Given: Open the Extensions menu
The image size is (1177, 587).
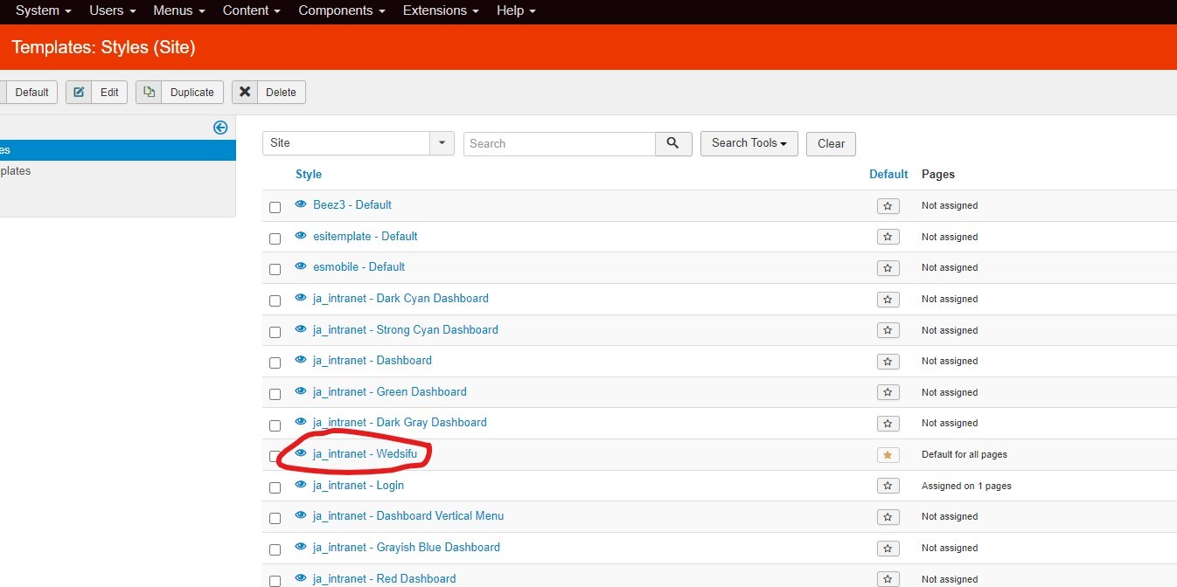Looking at the screenshot, I should click(441, 10).
